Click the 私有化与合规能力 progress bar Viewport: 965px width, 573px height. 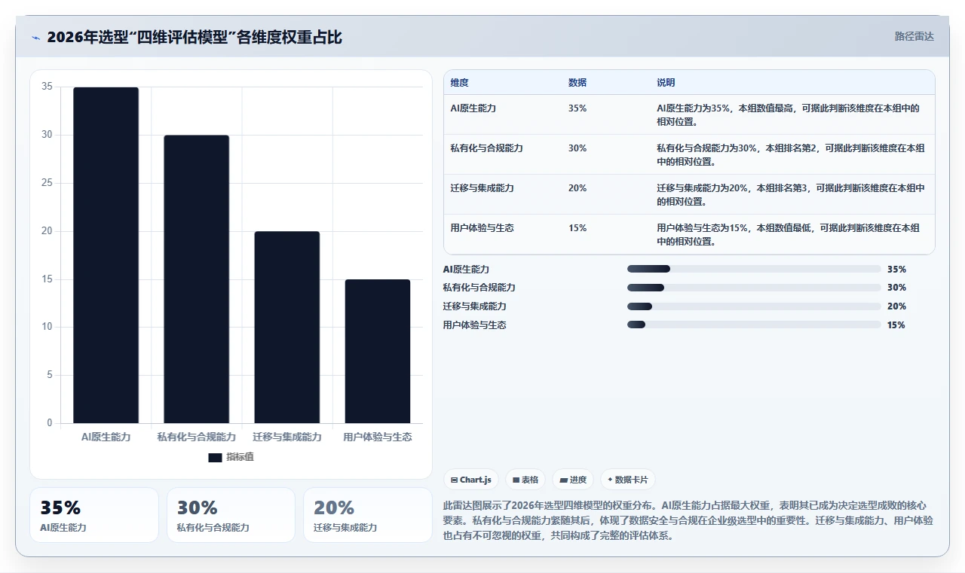pyautogui.click(x=754, y=288)
